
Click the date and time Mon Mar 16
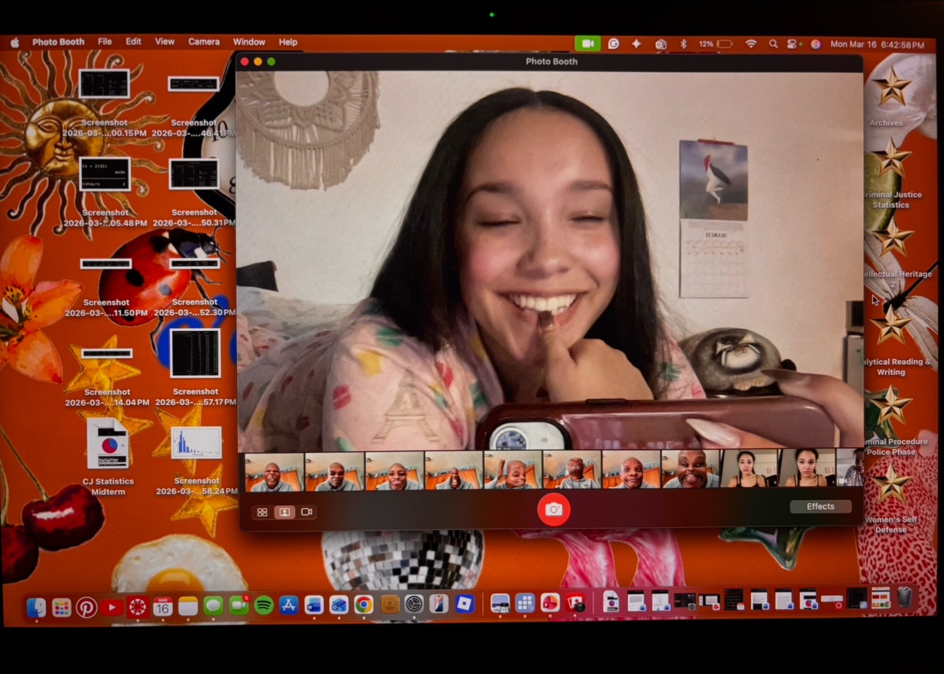pos(877,45)
